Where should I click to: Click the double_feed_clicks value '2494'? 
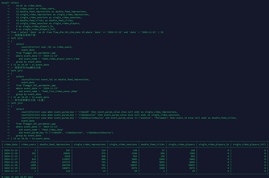point(162,159)
